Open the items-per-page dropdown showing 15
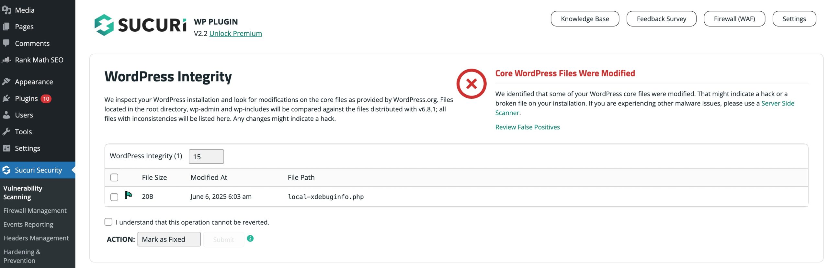 (x=206, y=157)
